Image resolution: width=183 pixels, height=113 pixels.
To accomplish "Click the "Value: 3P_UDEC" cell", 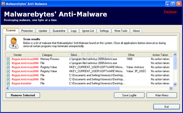I will click(136, 71).
